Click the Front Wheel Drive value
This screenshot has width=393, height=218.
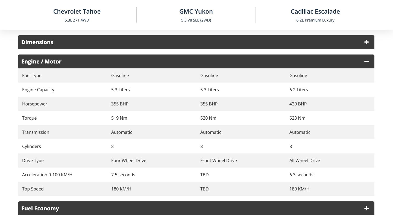(219, 161)
